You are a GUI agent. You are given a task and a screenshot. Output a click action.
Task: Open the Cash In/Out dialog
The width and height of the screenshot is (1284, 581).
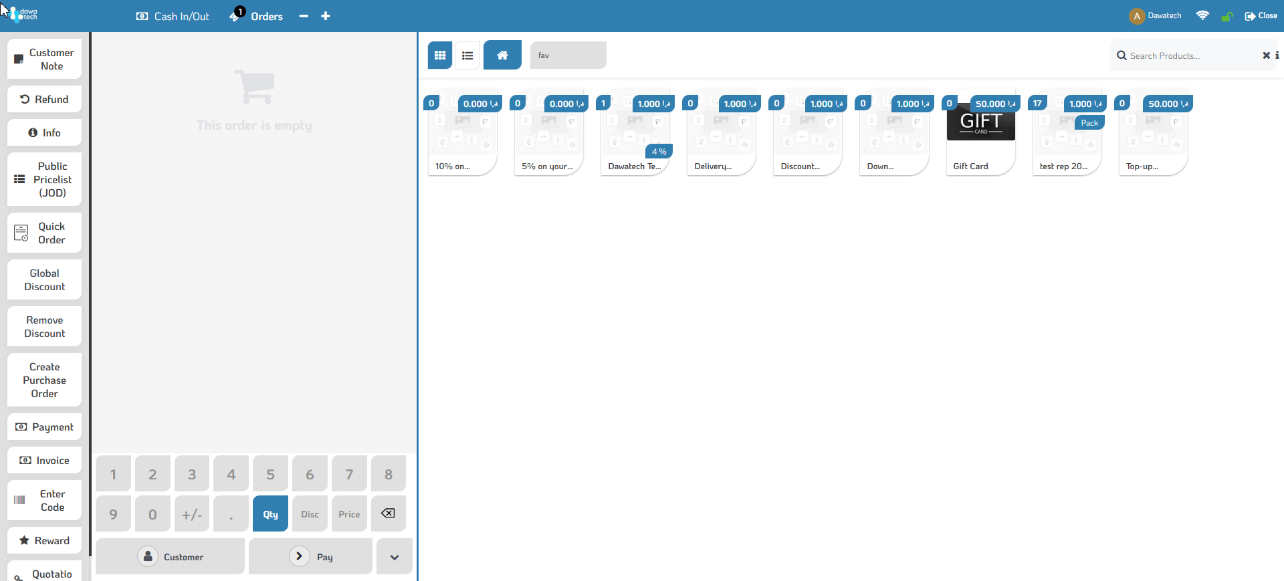click(x=173, y=16)
